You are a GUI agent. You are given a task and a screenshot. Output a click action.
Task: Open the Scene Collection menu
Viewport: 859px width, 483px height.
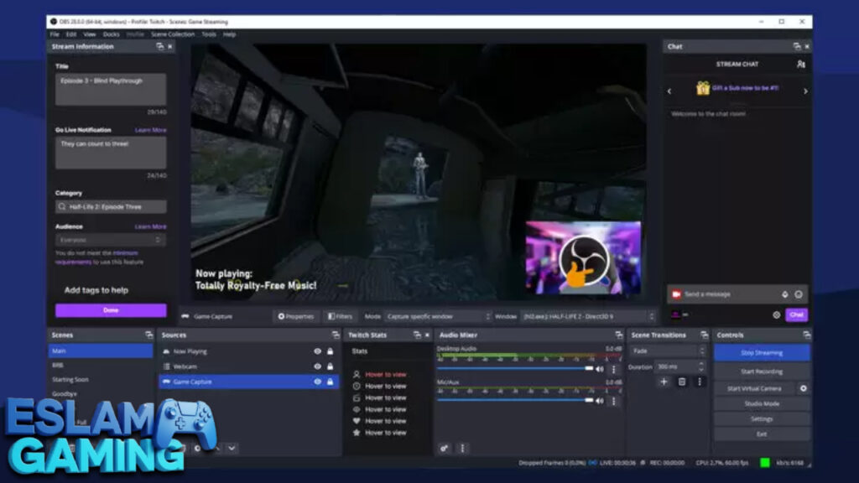[173, 34]
